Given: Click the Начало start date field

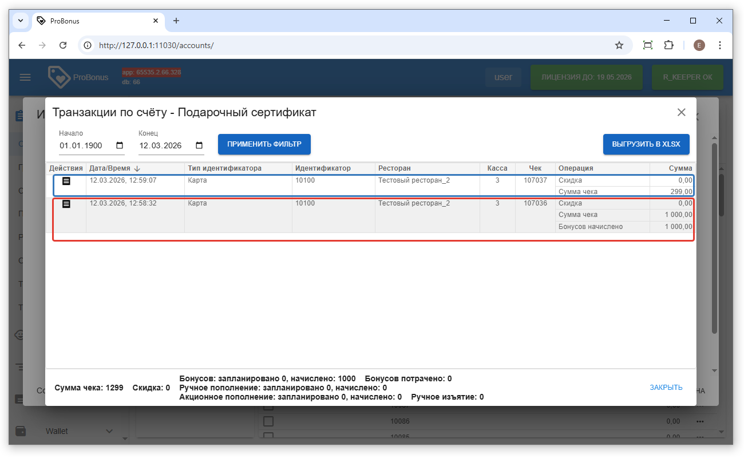Looking at the screenshot, I should [85, 145].
